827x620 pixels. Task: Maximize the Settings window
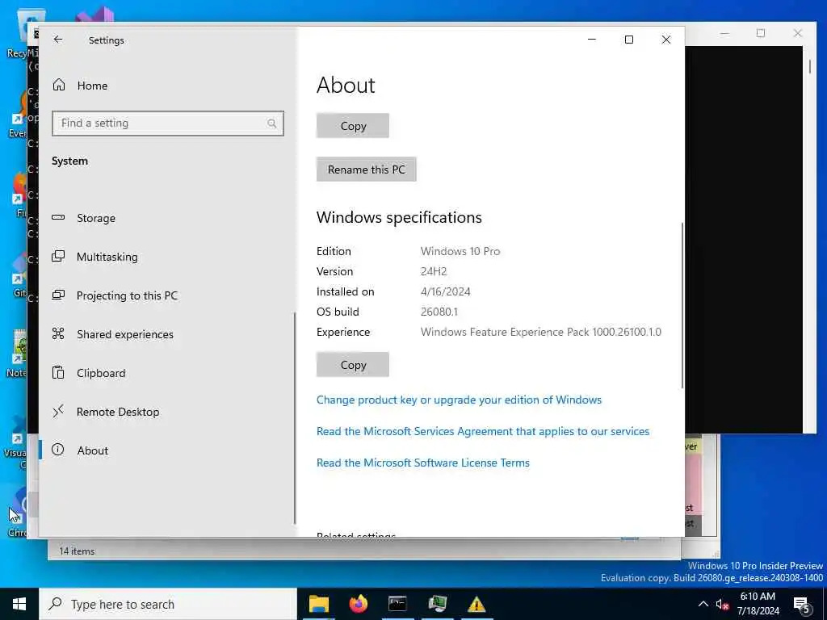pyautogui.click(x=628, y=40)
